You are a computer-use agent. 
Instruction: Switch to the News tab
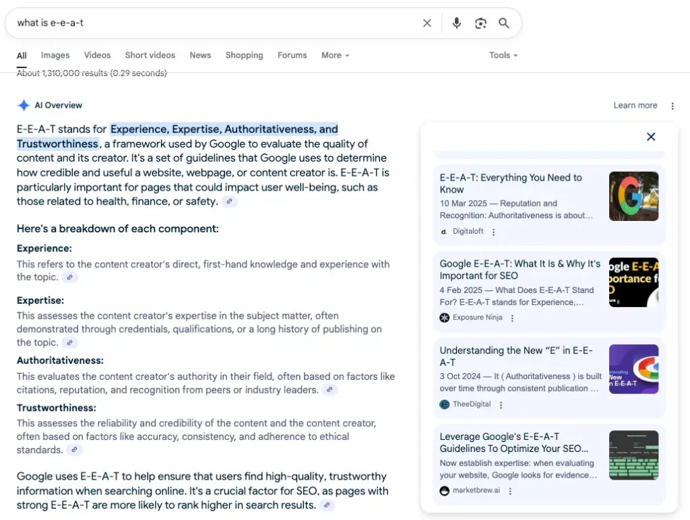(x=200, y=55)
